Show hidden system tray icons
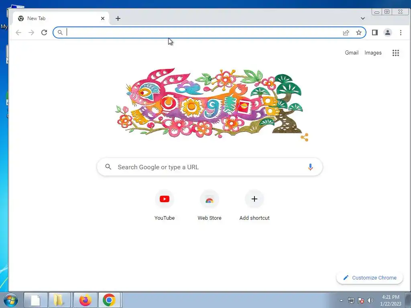The image size is (411, 308). (341, 300)
